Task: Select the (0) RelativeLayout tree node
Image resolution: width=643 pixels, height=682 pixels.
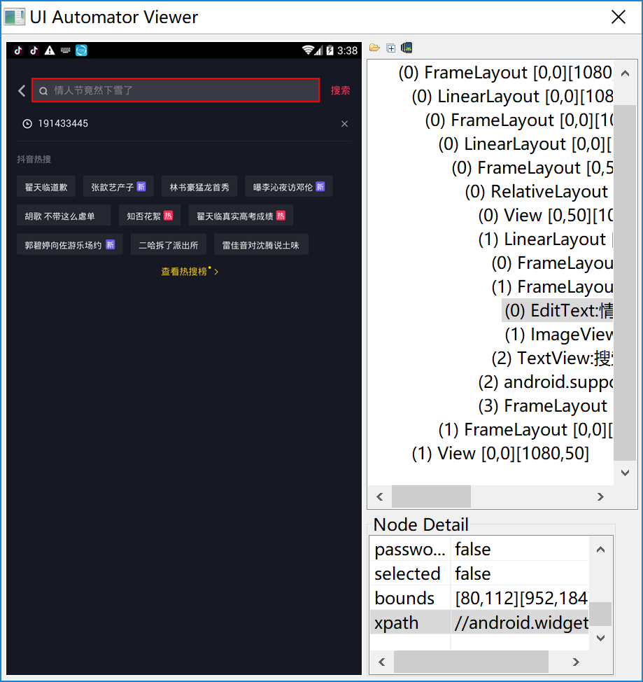Action: (536, 192)
